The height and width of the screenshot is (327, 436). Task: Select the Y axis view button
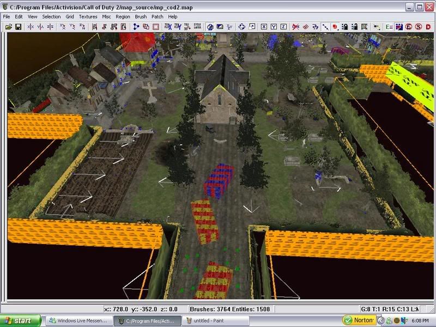(x=274, y=26)
